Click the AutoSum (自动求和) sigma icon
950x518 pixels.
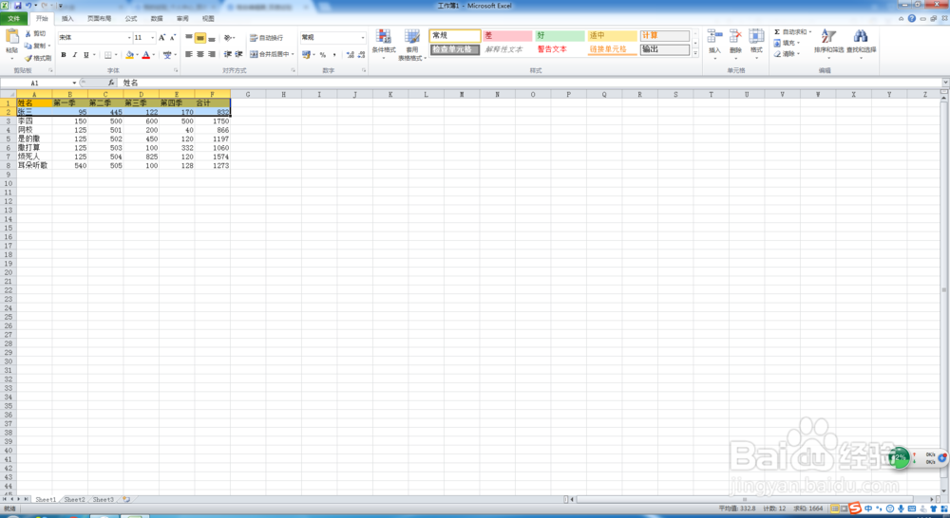tap(777, 32)
